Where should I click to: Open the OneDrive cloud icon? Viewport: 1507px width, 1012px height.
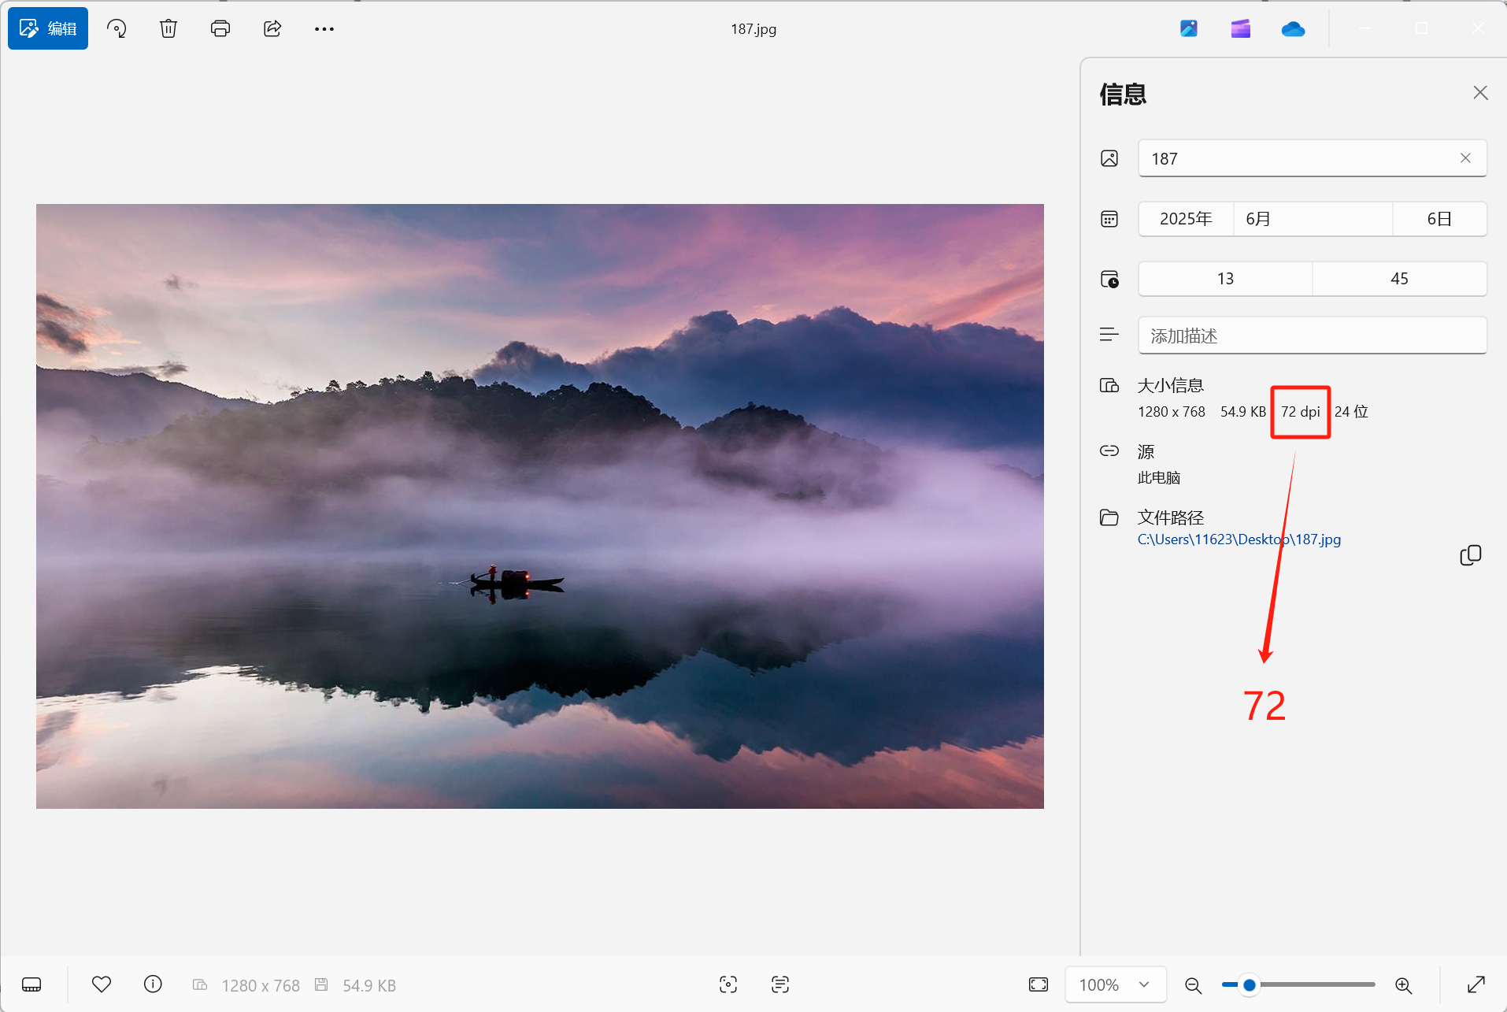[1293, 29]
